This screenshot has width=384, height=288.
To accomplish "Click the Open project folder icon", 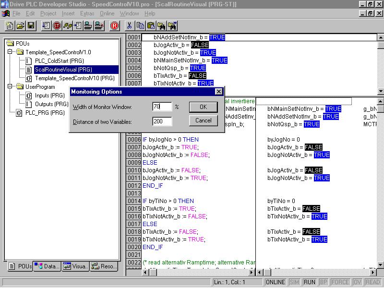I will click(20, 26).
